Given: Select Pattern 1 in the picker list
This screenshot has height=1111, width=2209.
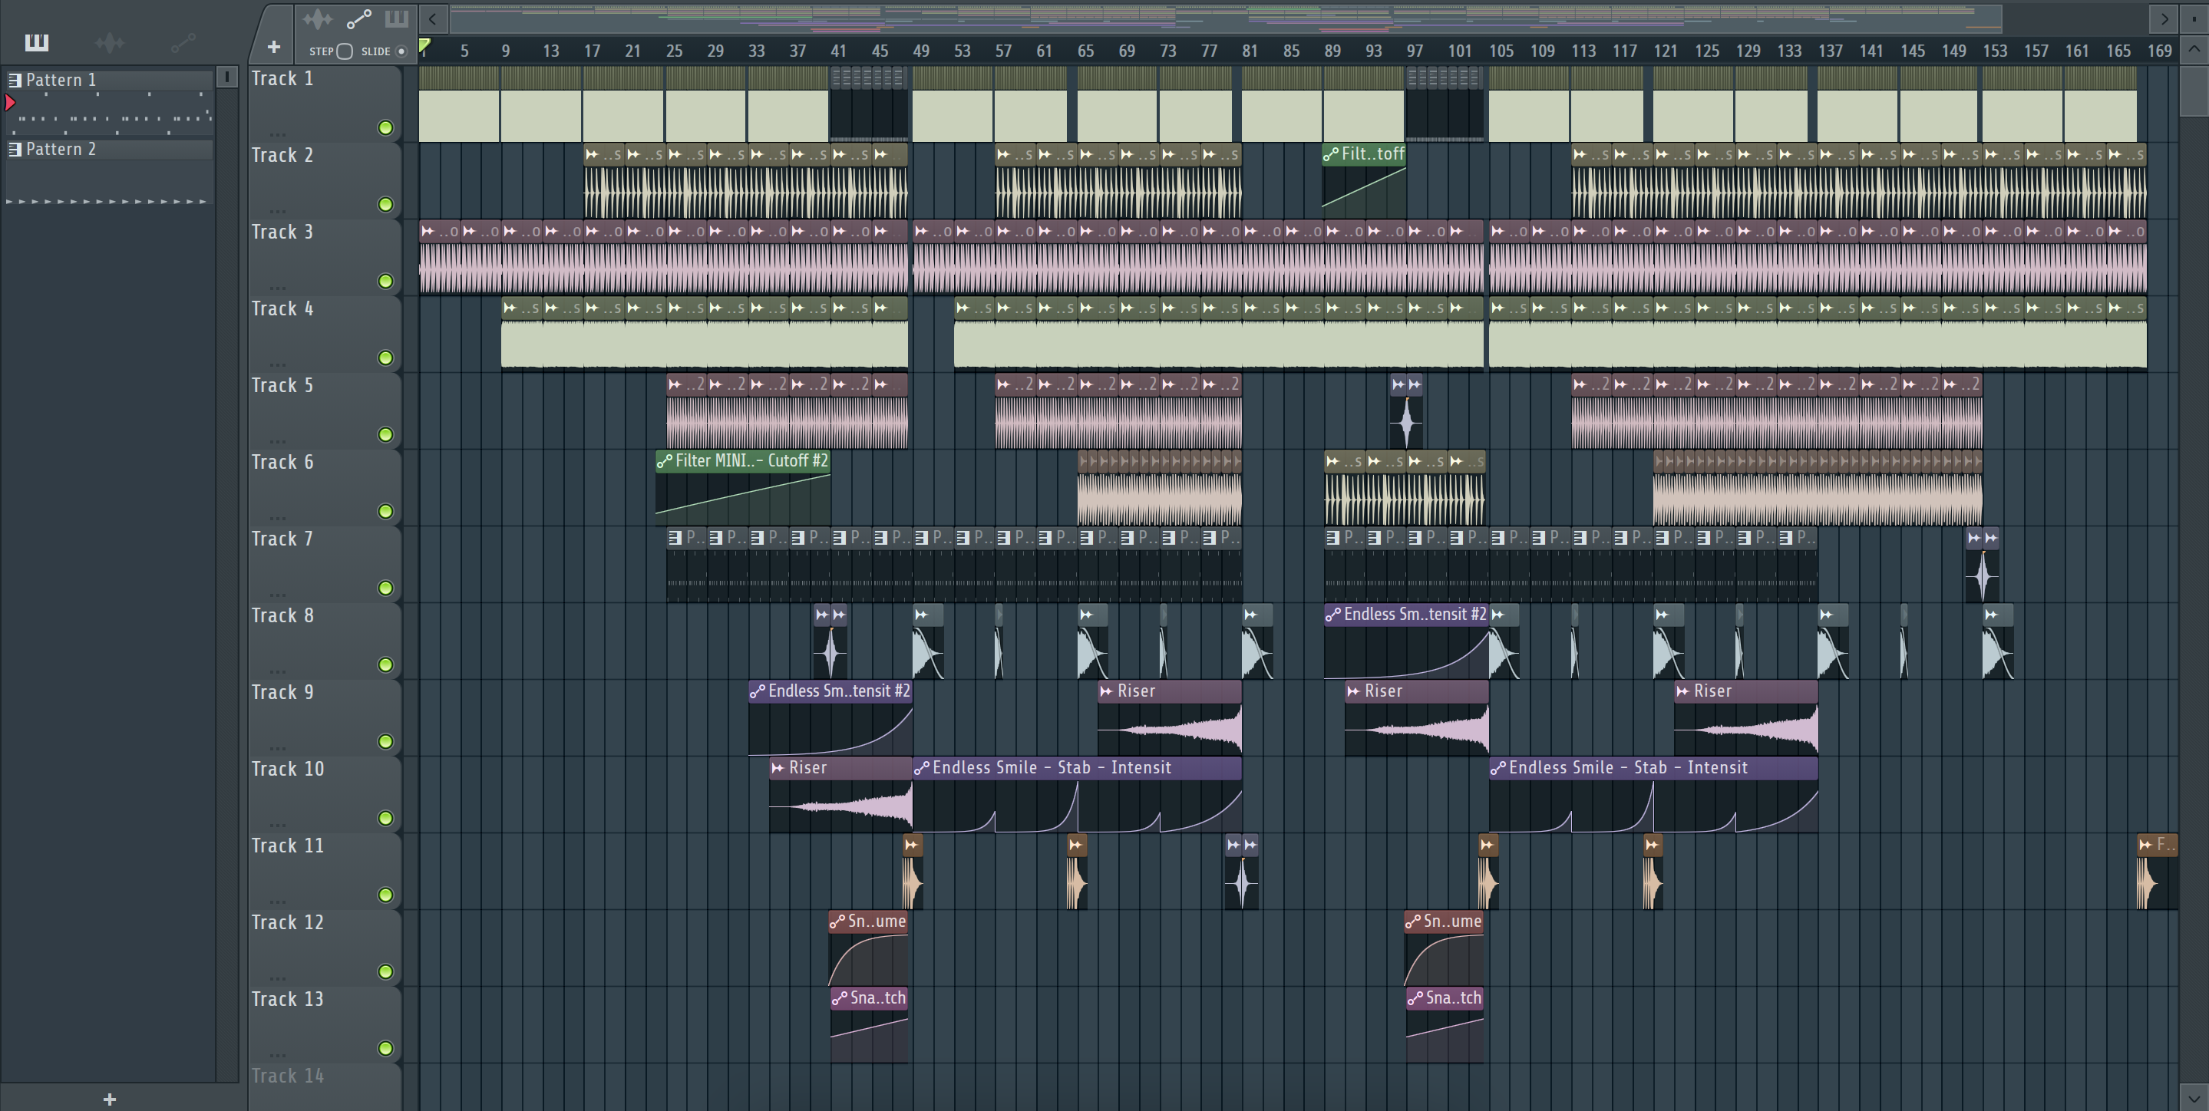Looking at the screenshot, I should pos(110,80).
